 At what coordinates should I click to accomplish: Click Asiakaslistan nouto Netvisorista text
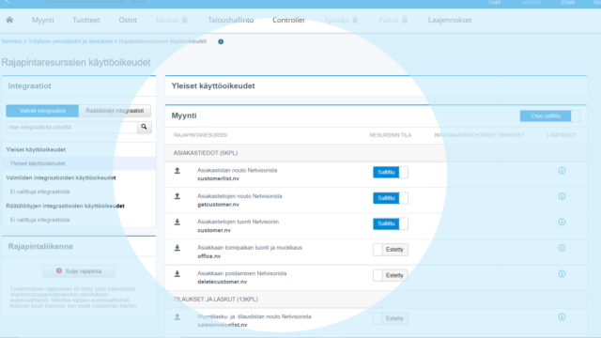238,171
